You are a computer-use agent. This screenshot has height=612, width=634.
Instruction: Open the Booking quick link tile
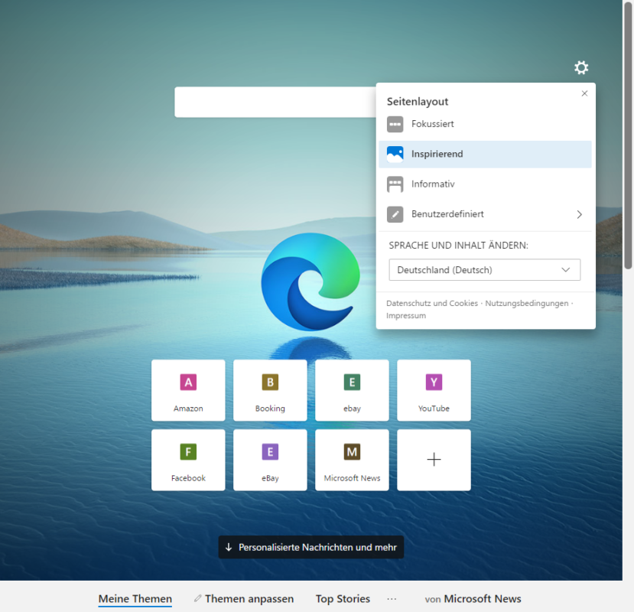pos(270,390)
